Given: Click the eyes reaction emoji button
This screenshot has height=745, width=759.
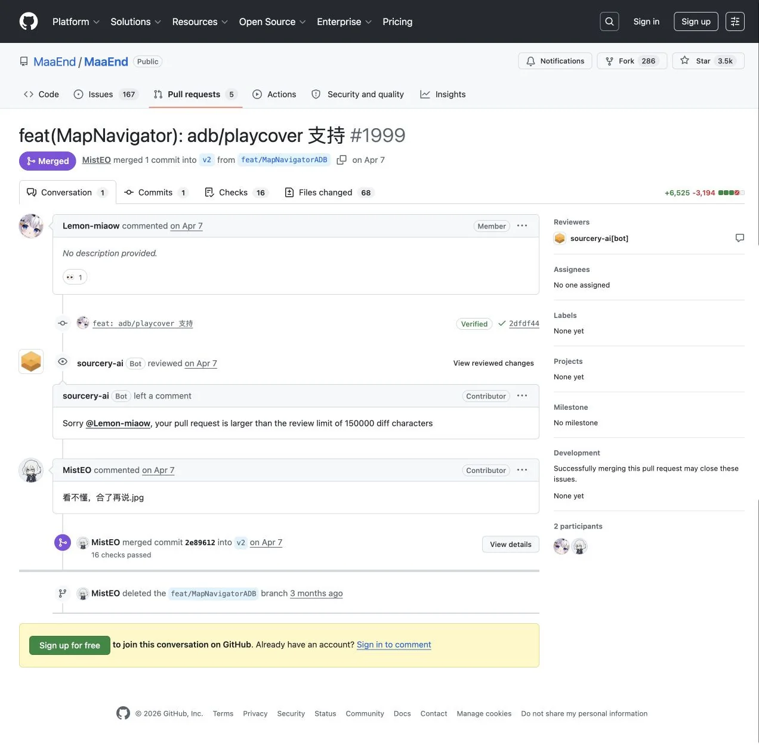Looking at the screenshot, I should [x=75, y=277].
